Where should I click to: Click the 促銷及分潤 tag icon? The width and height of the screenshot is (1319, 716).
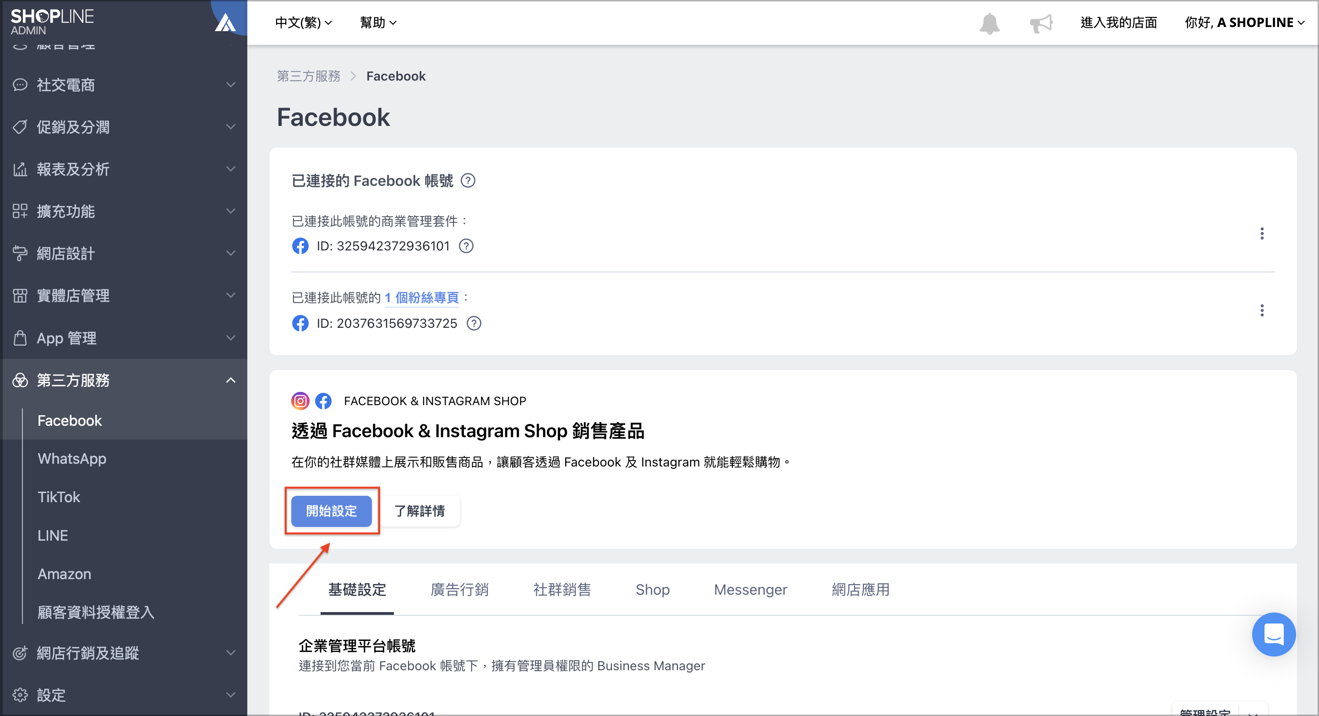(x=20, y=126)
